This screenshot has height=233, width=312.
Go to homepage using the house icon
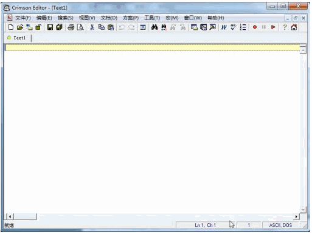tap(294, 27)
